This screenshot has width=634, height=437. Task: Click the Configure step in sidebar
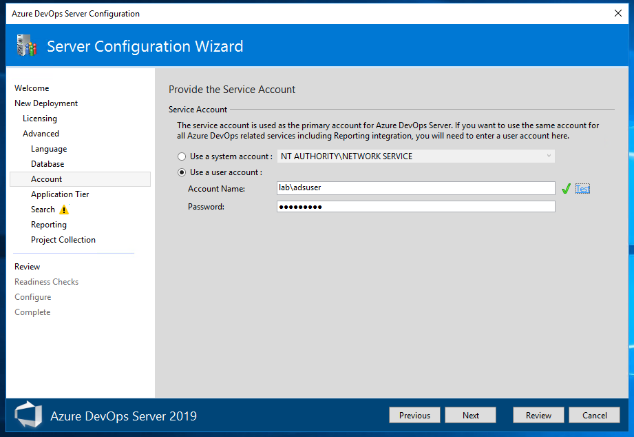pos(33,297)
